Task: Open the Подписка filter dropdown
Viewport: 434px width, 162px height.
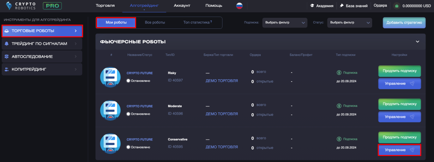Action: tap(284, 23)
